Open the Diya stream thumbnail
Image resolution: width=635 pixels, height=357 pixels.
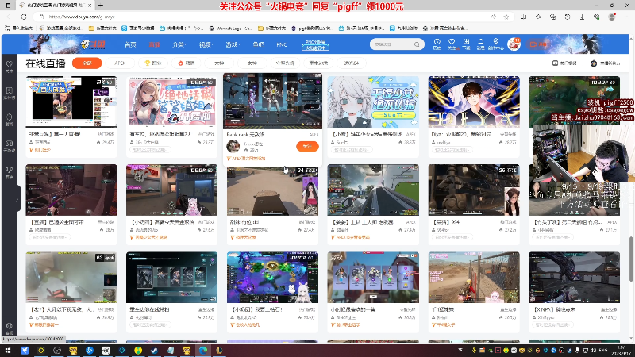474,102
